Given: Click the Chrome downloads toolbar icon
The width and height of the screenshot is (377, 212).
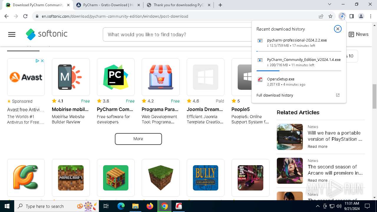Looking at the screenshot, I should point(342,16).
